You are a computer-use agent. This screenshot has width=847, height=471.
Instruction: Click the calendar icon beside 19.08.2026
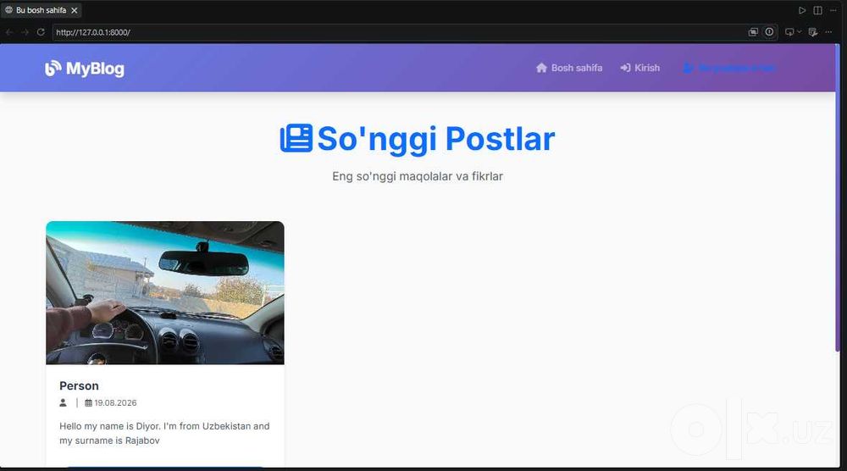(x=89, y=403)
